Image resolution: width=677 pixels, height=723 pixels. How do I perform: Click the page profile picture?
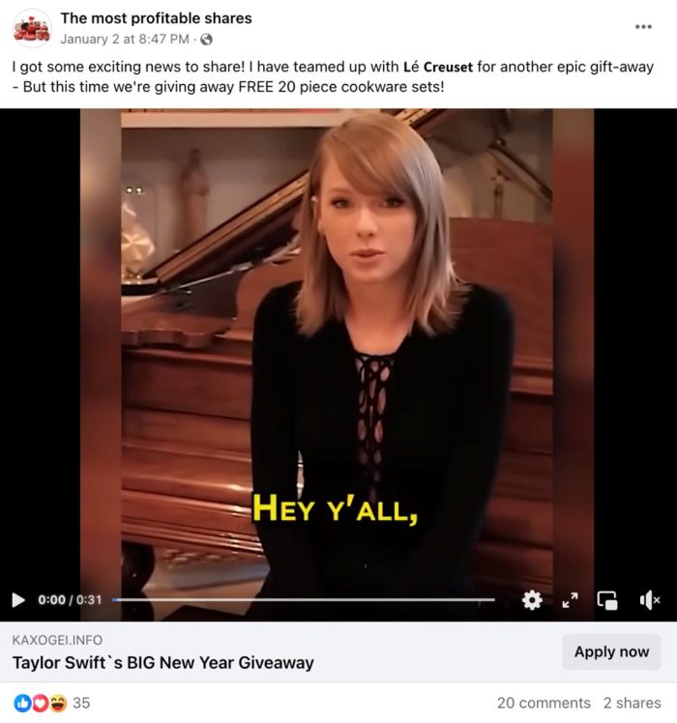pos(32,28)
